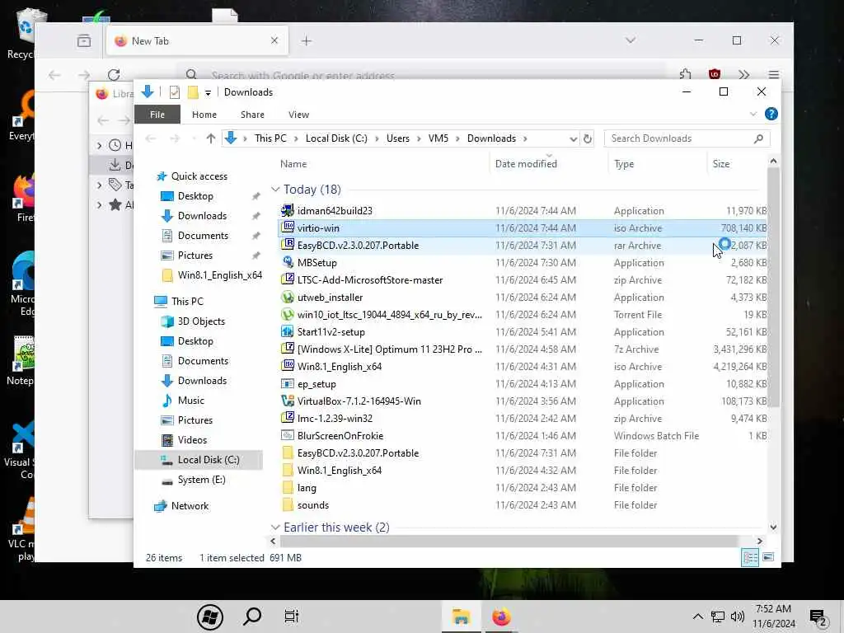Select Music in navigation pane
The height and width of the screenshot is (633, 844).
(x=191, y=401)
